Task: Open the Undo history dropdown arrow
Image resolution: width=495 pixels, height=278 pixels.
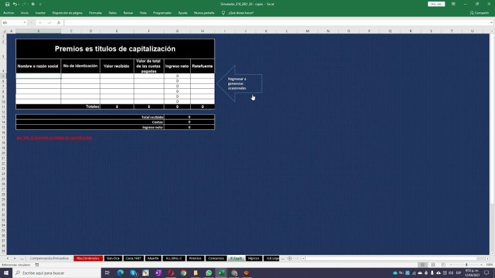Action: (18, 4)
